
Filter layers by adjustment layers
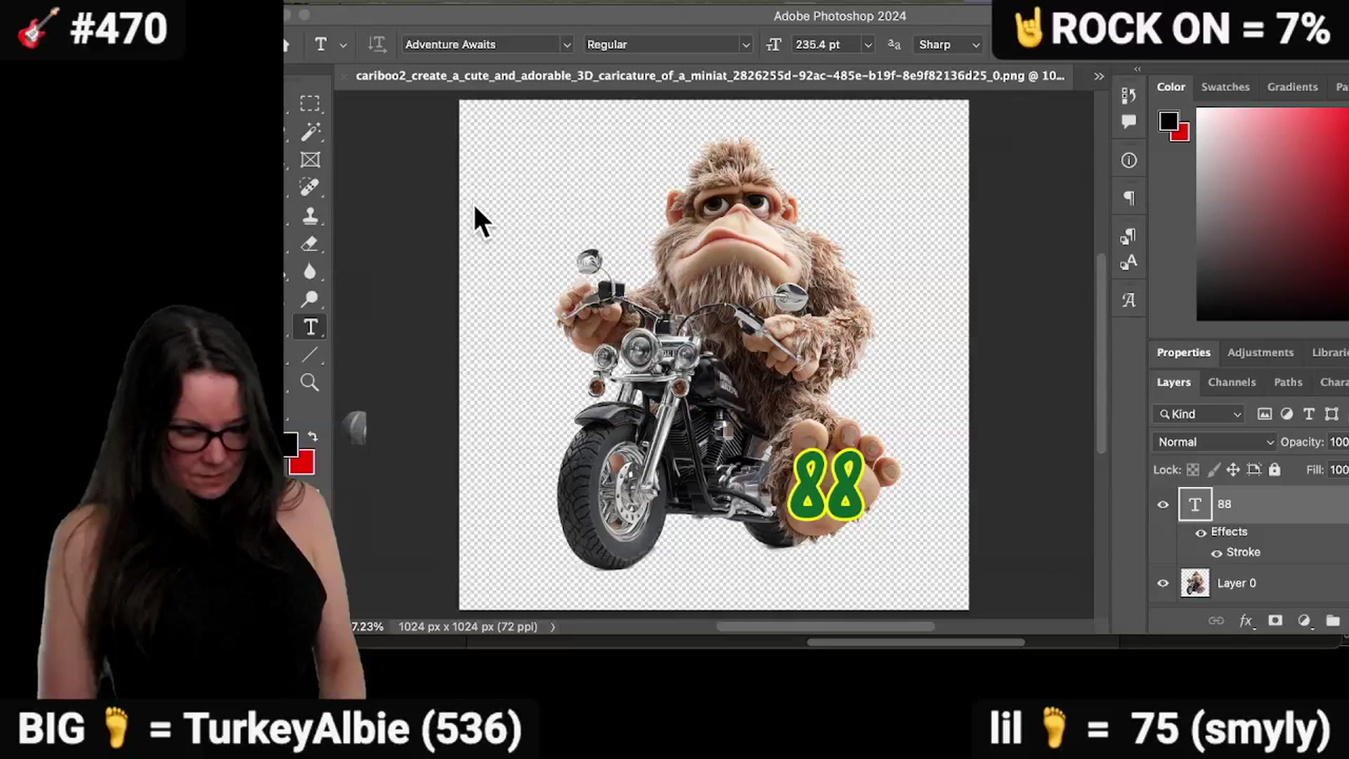[x=1286, y=414]
